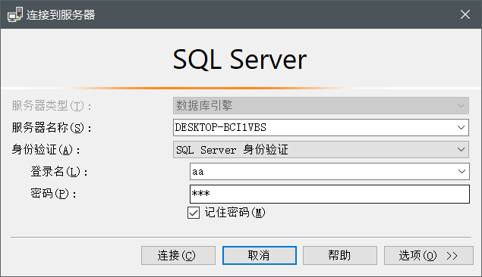This screenshot has height=277, width=482.
Task: Toggle the 记住密码 checkbox
Action: (x=194, y=213)
